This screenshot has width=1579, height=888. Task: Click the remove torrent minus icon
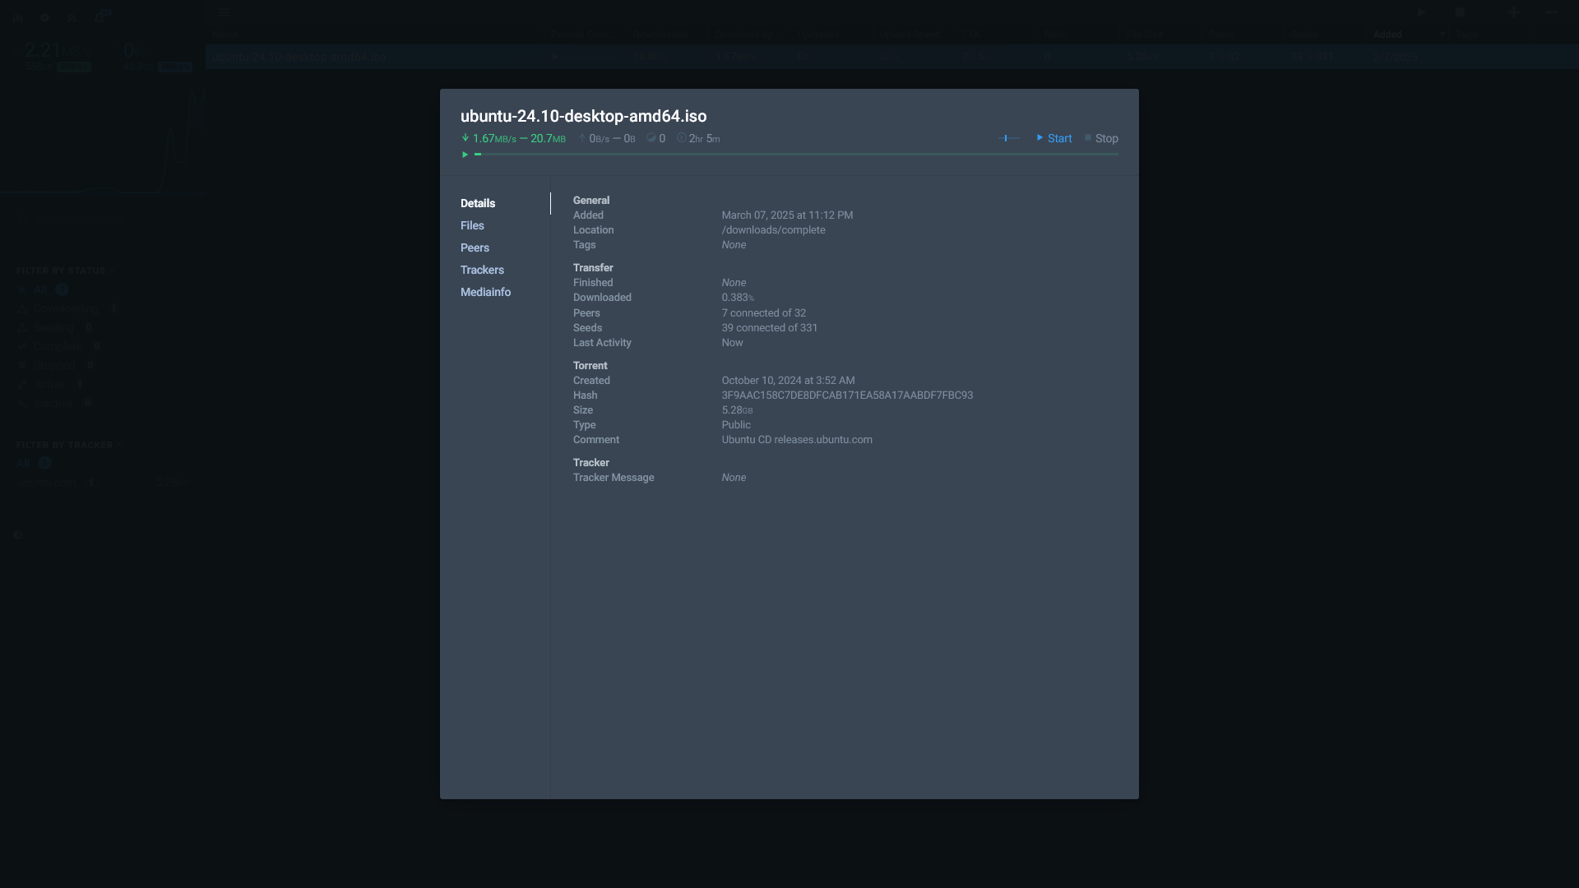click(1551, 12)
